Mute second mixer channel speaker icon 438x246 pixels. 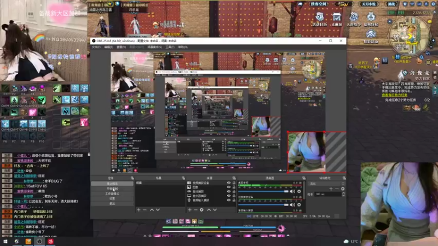(292, 204)
